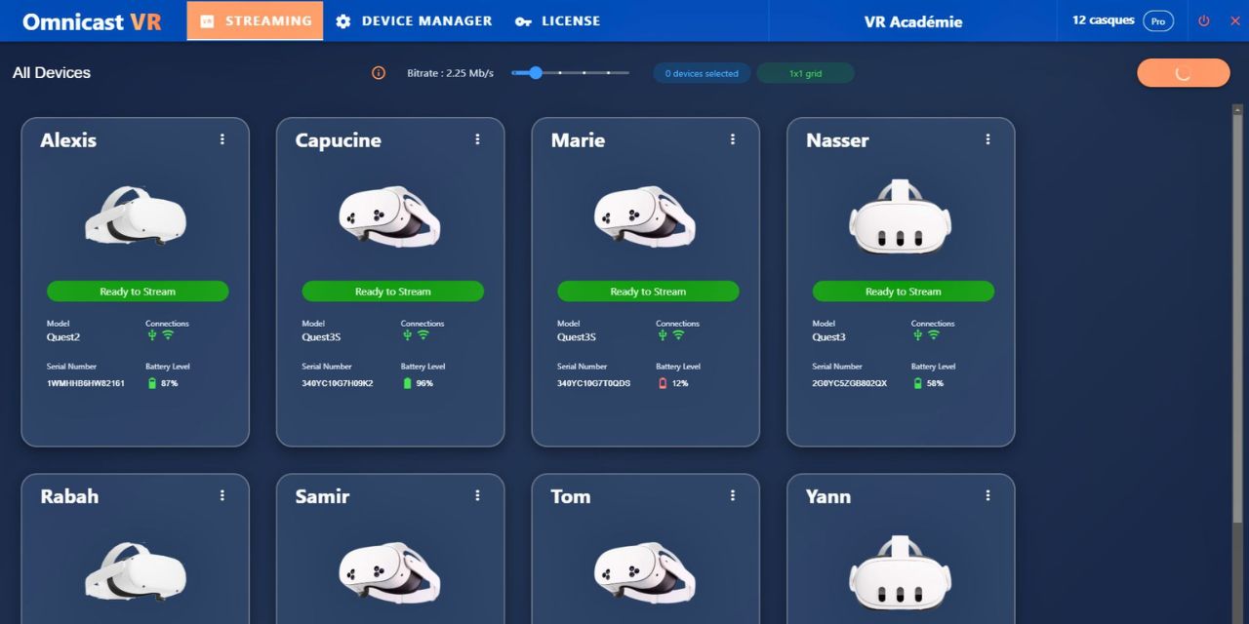The width and height of the screenshot is (1249, 624).
Task: Click the power icon in title bar
Action: pyautogui.click(x=1203, y=20)
